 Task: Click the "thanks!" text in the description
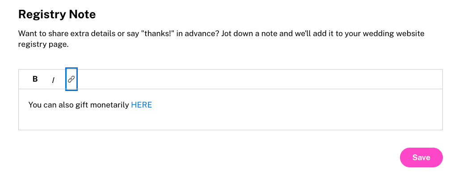click(160, 33)
